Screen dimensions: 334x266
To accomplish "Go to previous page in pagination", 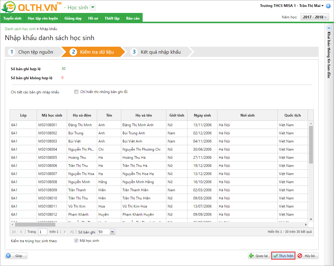I will [x=21, y=232].
